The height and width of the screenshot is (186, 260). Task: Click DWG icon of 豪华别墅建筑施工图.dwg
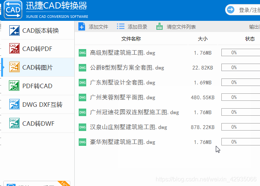coord(82,142)
